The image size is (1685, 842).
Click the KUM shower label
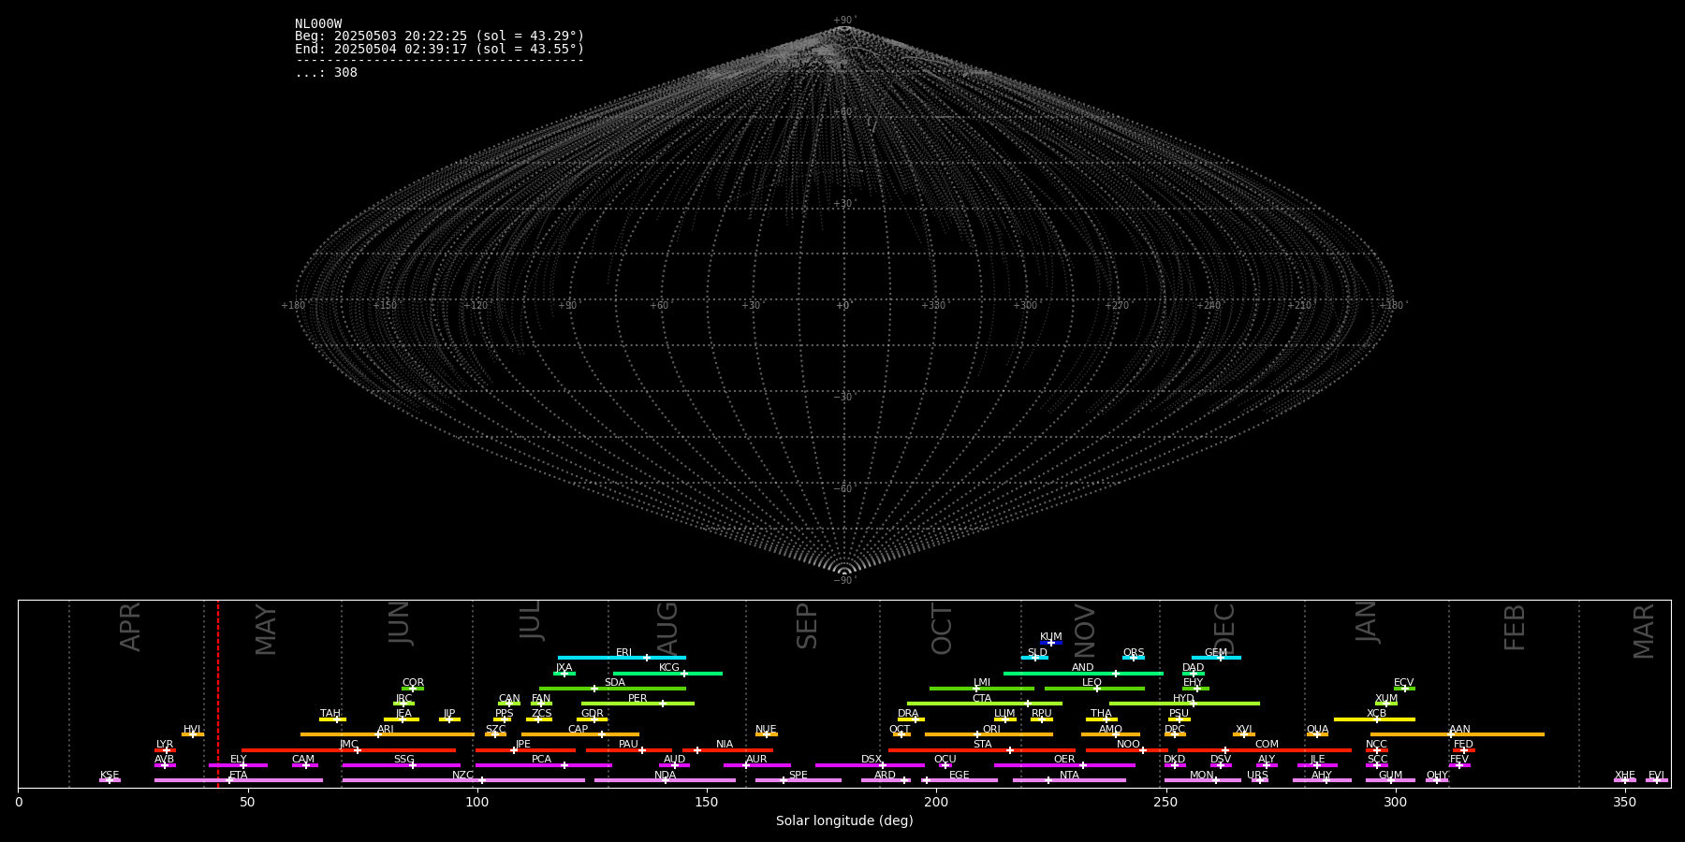coord(1051,636)
